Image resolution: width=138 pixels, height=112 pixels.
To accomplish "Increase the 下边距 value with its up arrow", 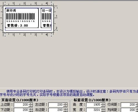I will click(31, 109).
